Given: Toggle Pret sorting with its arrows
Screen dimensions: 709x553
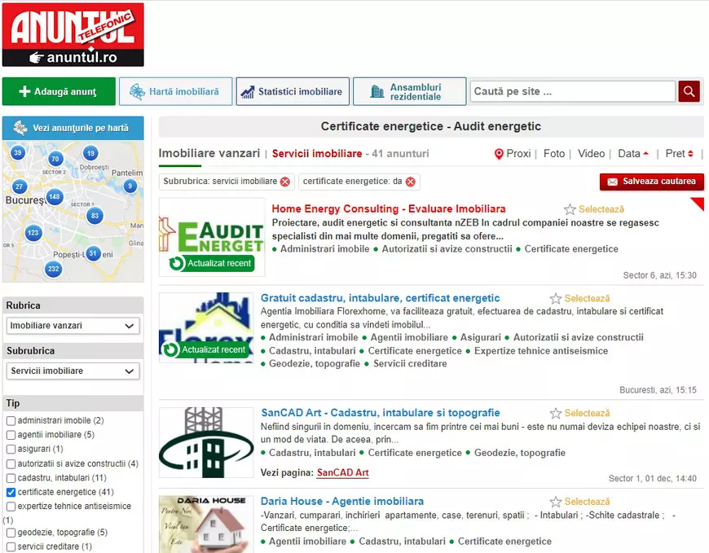Looking at the screenshot, I should pyautogui.click(x=689, y=153).
